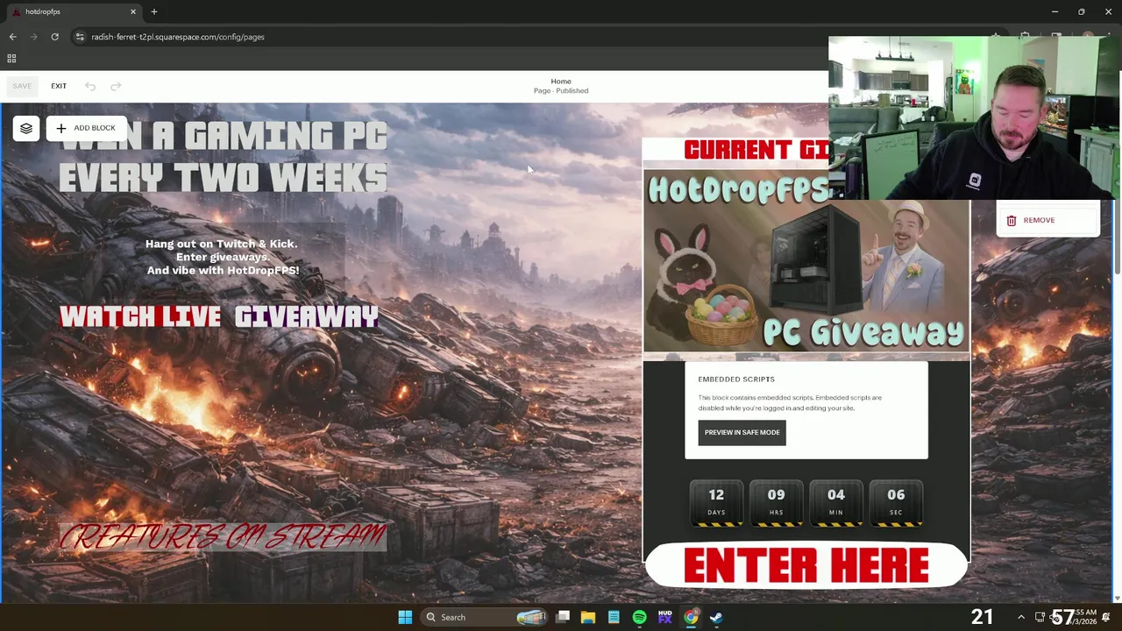The image size is (1122, 631).
Task: Select the Giveaway heading link
Action: [306, 316]
